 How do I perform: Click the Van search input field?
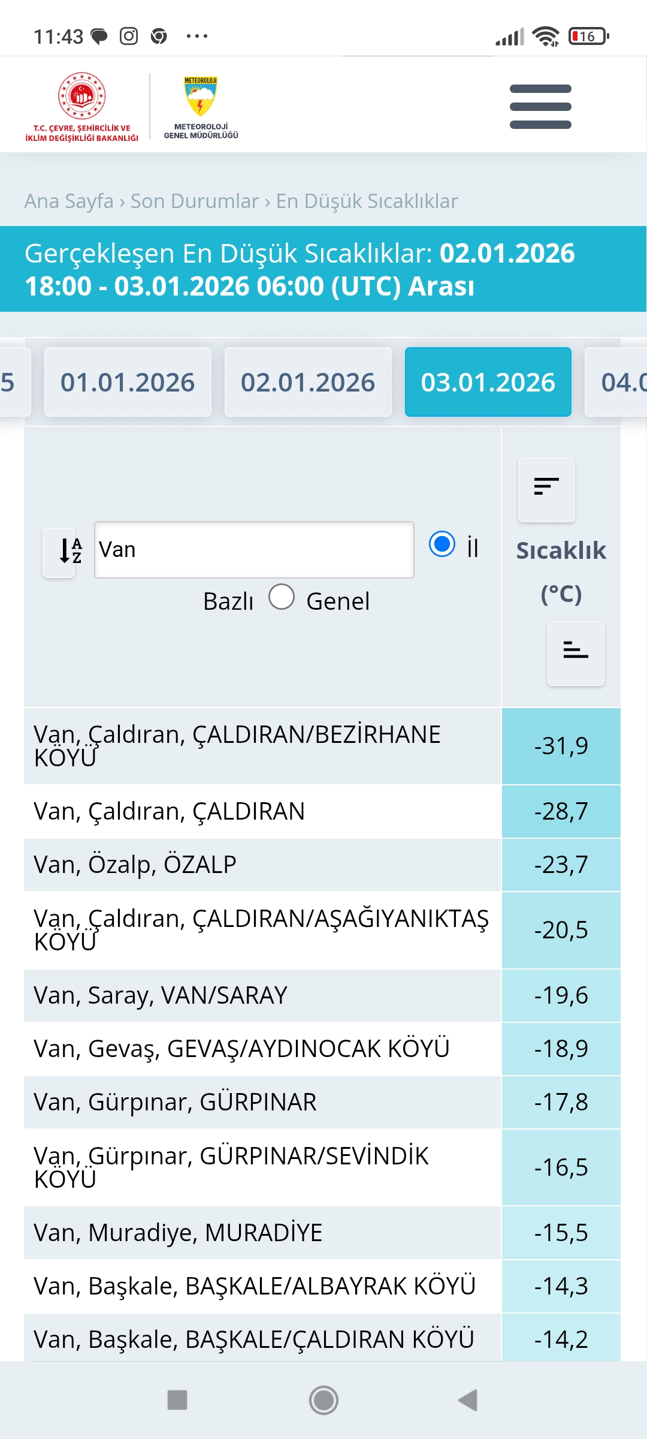click(x=254, y=550)
